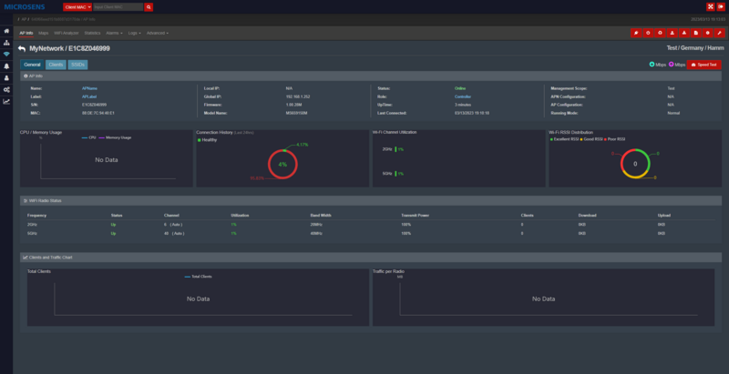The height and width of the screenshot is (374, 729).
Task: Click the APName link
Action: point(89,88)
